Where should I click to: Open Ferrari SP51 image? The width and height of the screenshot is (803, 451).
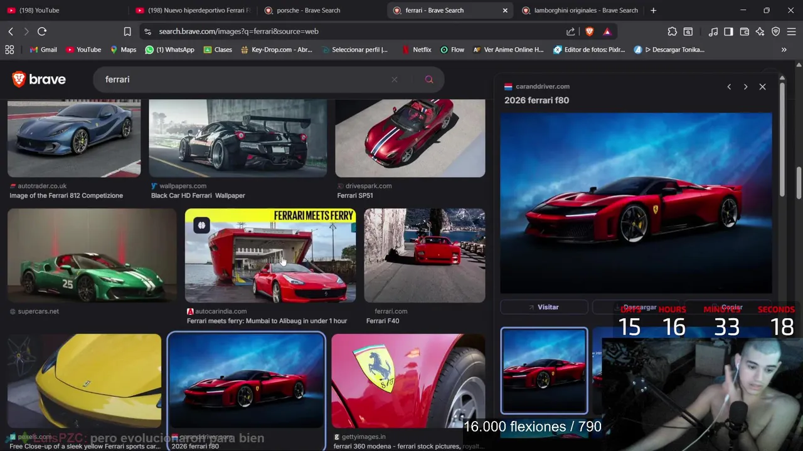click(x=410, y=138)
